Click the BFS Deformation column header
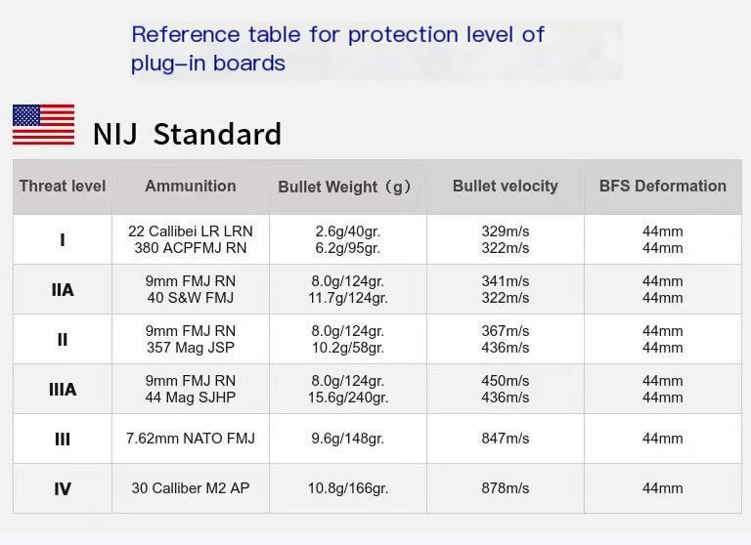Image resolution: width=751 pixels, height=545 pixels. click(x=663, y=187)
